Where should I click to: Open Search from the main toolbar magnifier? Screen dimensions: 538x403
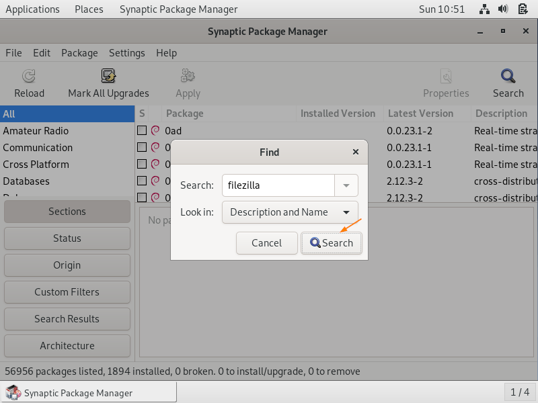click(x=508, y=76)
